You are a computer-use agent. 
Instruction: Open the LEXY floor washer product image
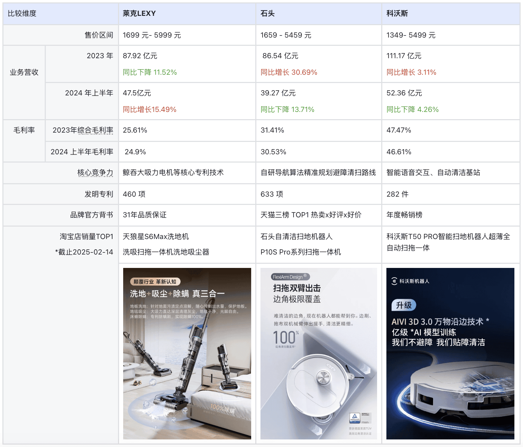(x=187, y=354)
